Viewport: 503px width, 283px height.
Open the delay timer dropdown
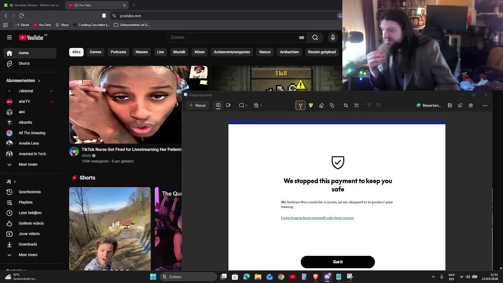coord(258,105)
